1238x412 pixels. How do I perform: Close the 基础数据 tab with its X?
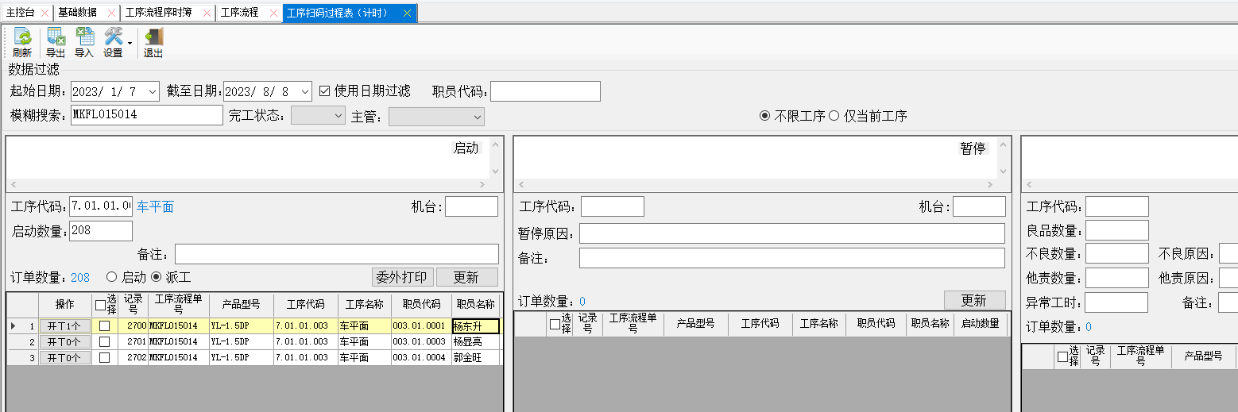(x=111, y=13)
